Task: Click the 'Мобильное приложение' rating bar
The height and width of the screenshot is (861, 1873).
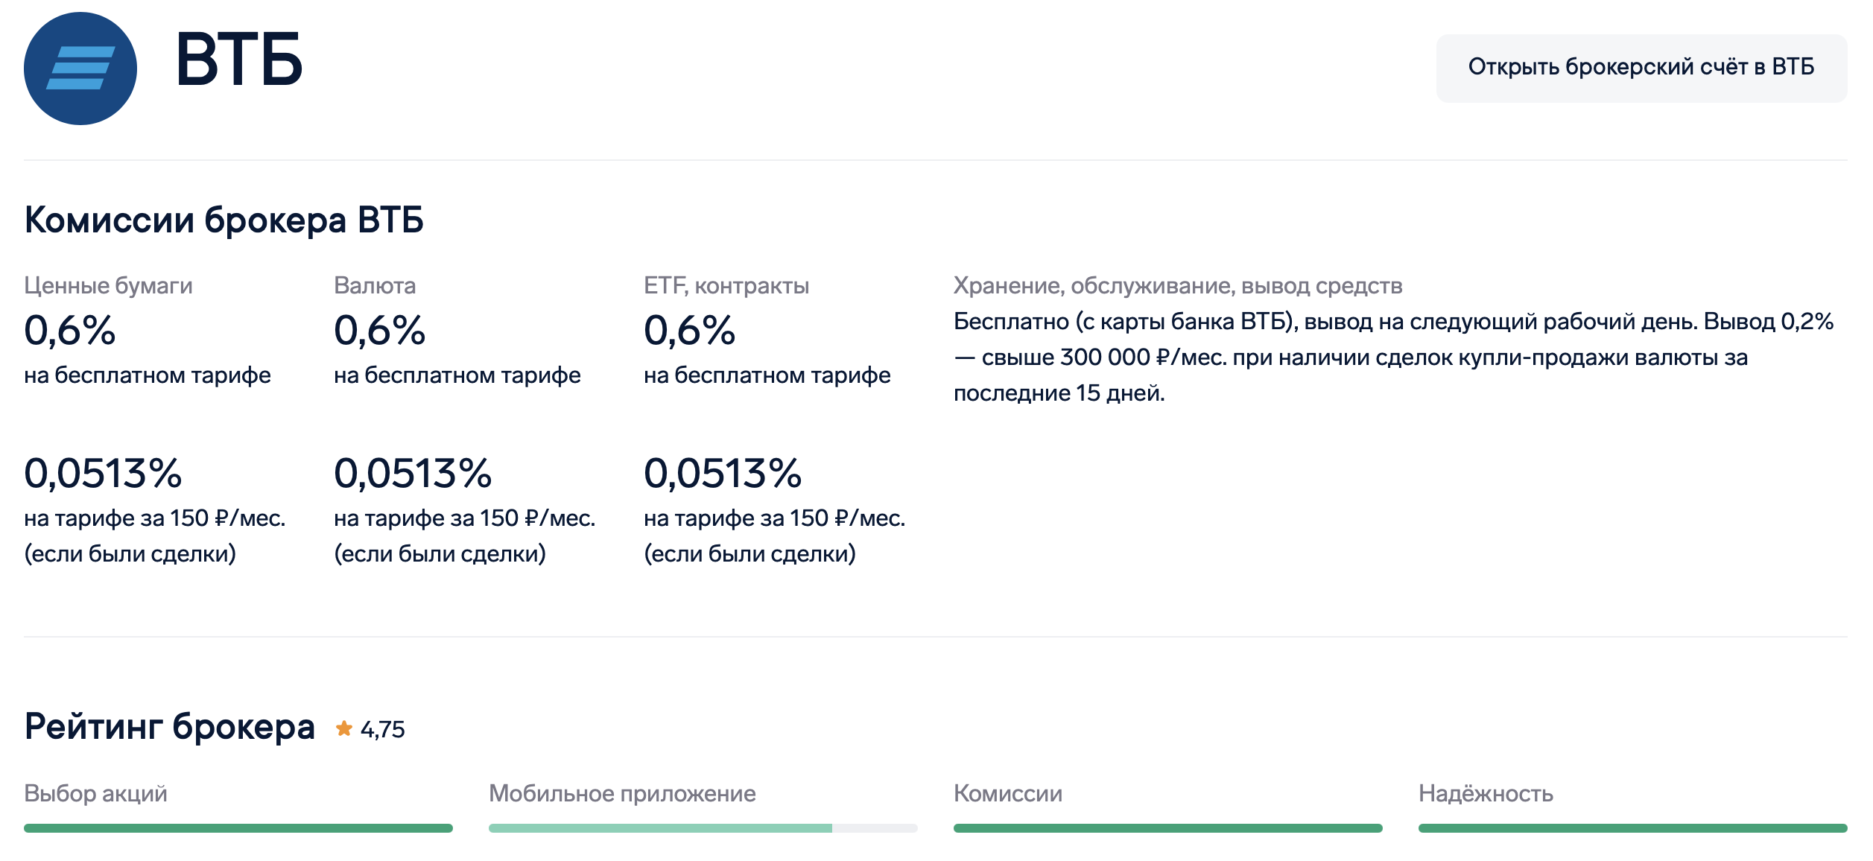Action: [x=703, y=828]
